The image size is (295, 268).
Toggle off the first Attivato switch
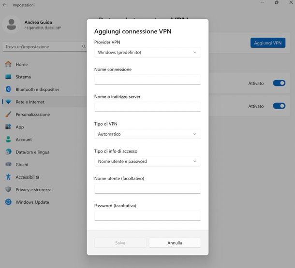[279, 83]
